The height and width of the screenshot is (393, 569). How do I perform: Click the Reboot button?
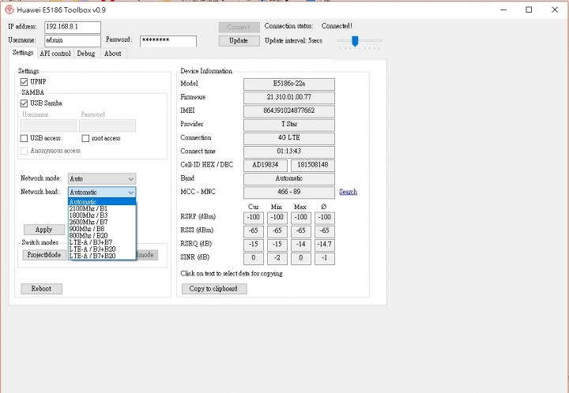(x=41, y=289)
